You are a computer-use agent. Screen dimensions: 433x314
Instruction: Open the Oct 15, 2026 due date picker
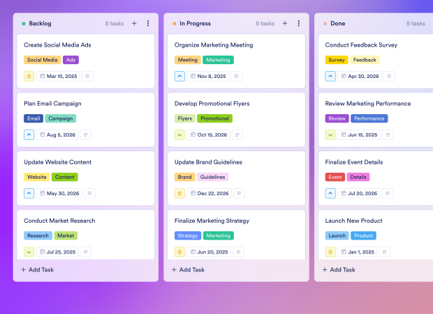(209, 135)
